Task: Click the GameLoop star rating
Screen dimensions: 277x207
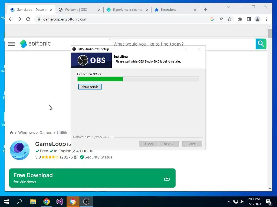Action: point(50,157)
